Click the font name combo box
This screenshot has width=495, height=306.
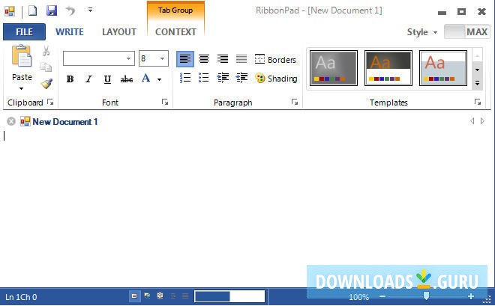[x=99, y=58]
